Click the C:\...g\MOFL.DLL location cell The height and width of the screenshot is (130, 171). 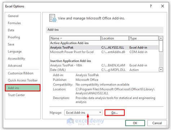[113, 70]
